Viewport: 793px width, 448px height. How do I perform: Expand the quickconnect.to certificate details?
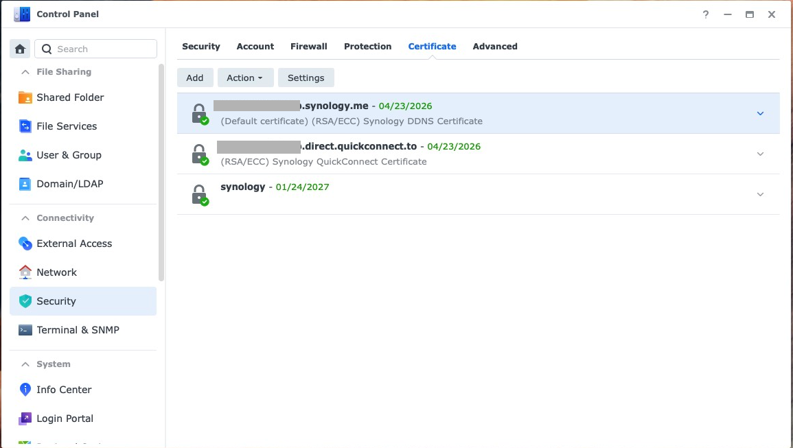pyautogui.click(x=760, y=154)
